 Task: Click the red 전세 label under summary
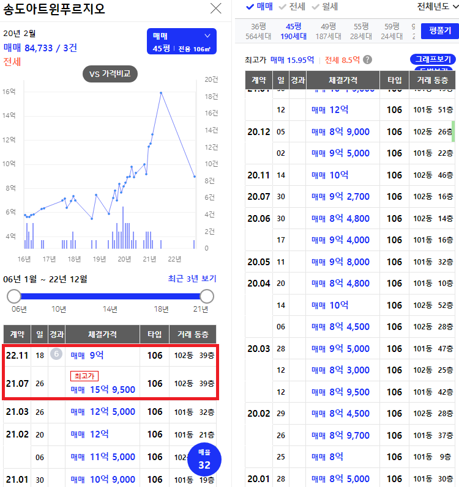pyautogui.click(x=12, y=62)
